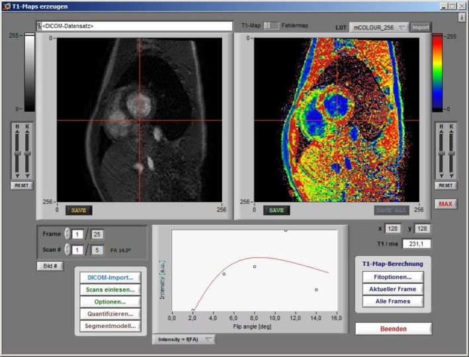The image size is (469, 357).
Task: Save the T1 colour map image
Action: (277, 210)
